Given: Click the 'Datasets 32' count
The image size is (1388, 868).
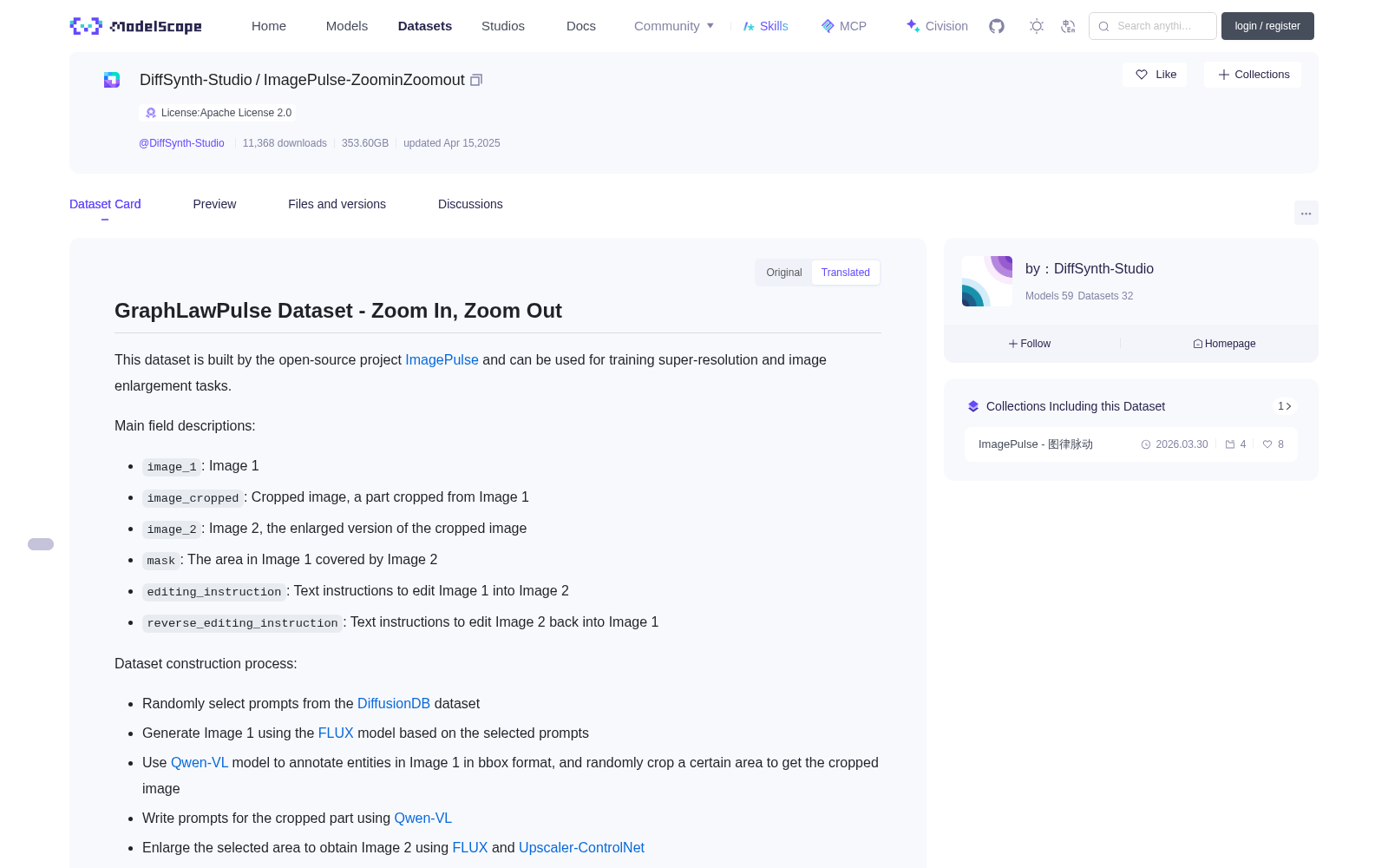Looking at the screenshot, I should [1105, 296].
